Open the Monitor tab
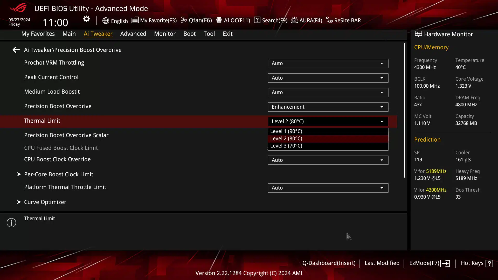498x280 pixels. click(165, 34)
